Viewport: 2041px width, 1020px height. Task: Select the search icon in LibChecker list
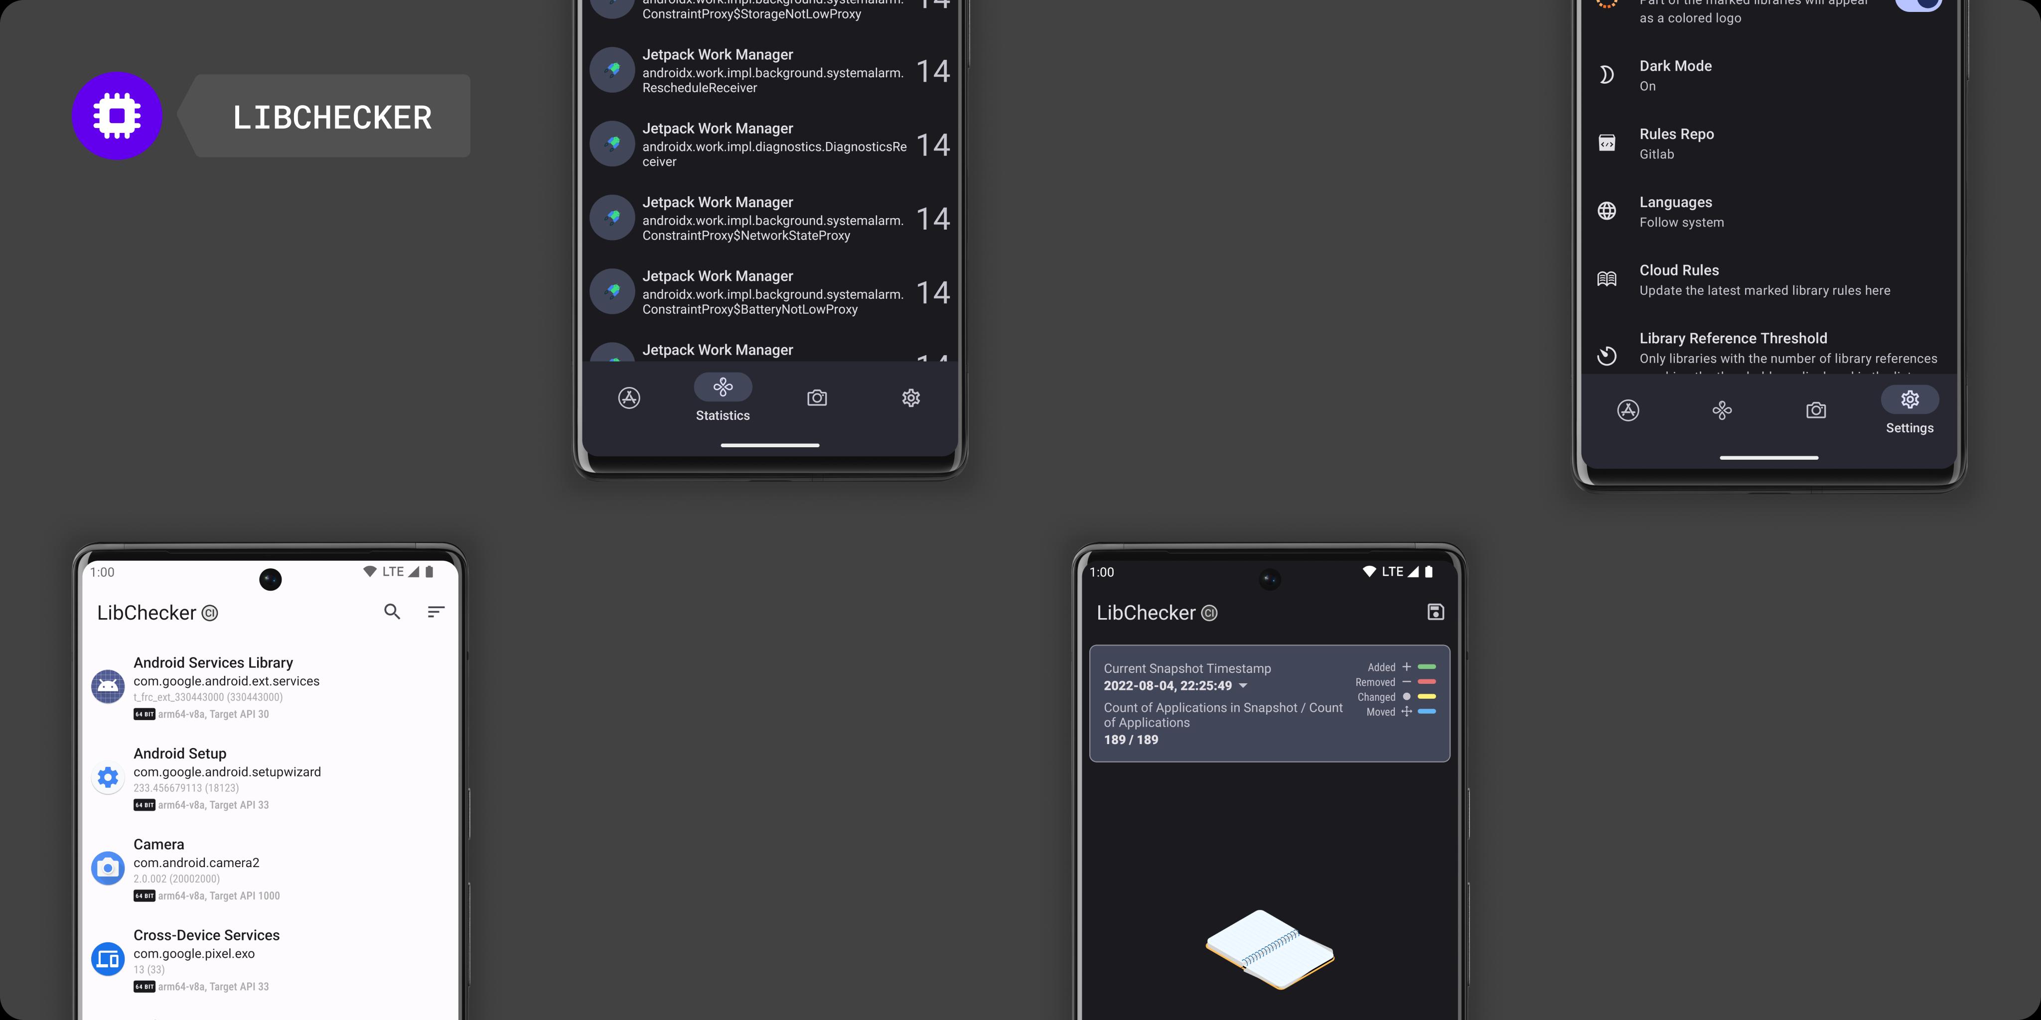point(391,613)
